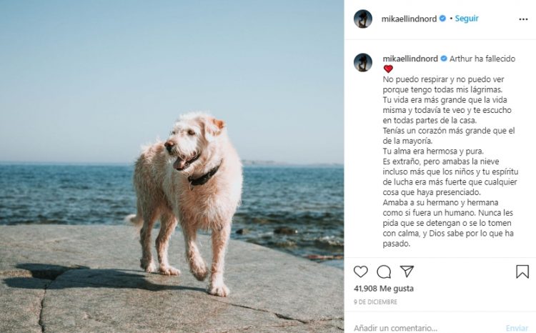Share the post via the paper plane icon
Image resolution: width=536 pixels, height=333 pixels.
[407, 271]
